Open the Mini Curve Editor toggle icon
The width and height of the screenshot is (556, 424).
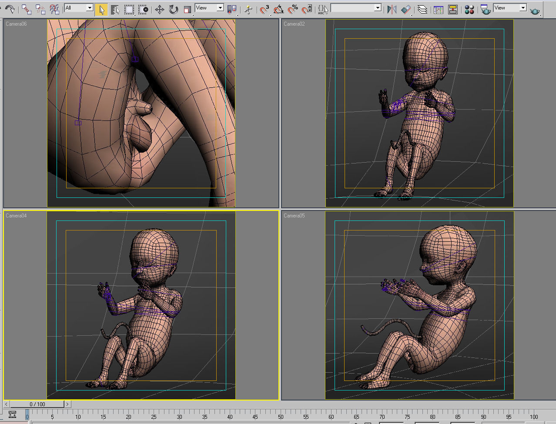[12, 414]
